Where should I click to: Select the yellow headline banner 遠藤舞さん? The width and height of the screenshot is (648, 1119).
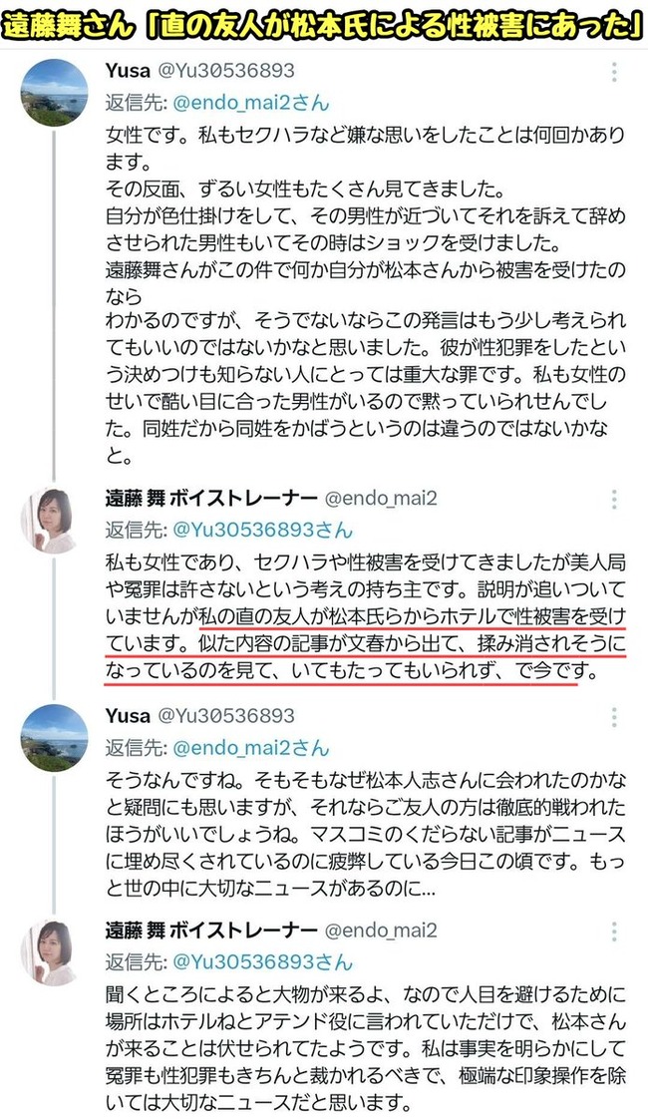pos(323,26)
